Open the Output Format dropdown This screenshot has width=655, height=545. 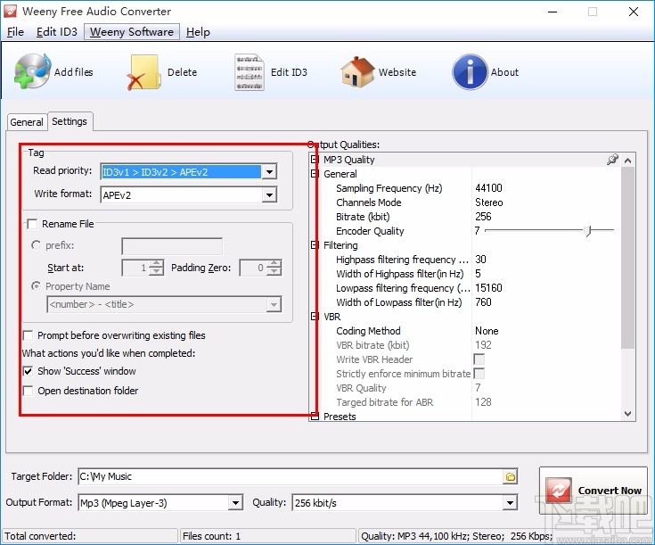[235, 503]
